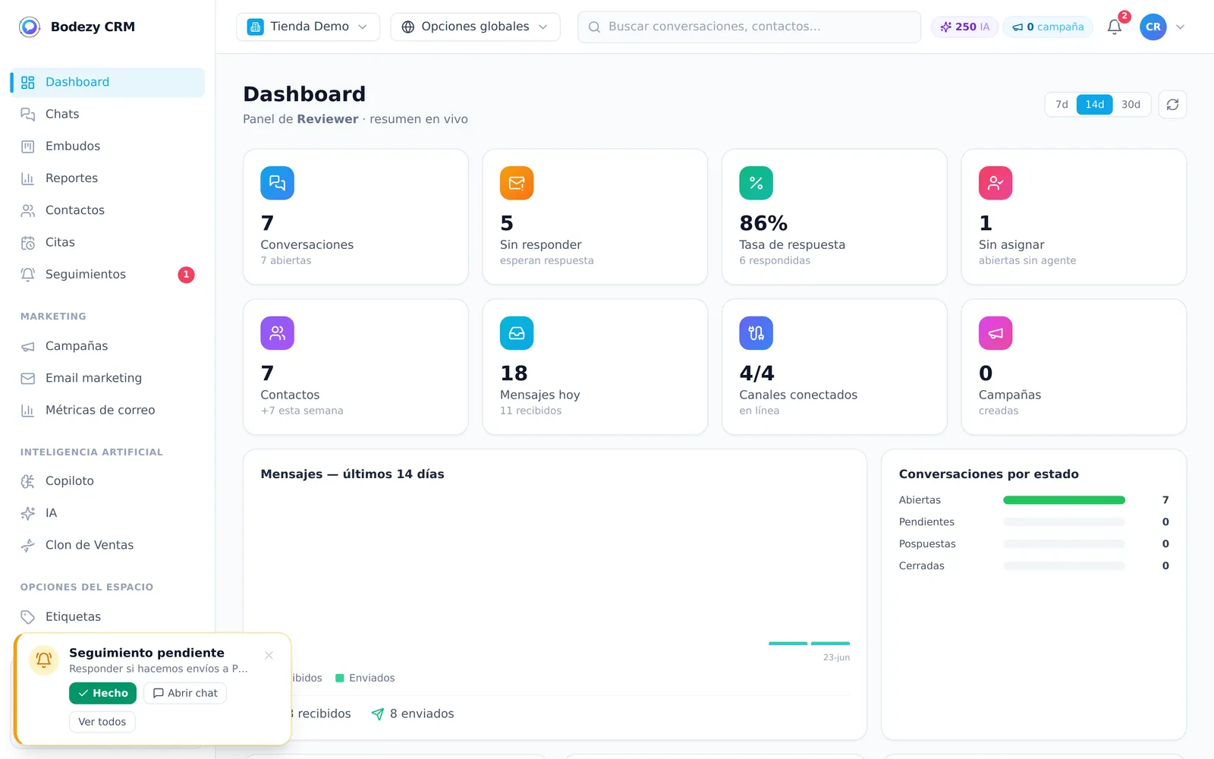The height and width of the screenshot is (759, 1214).
Task: Click the orange Sin responder envelope icon
Action: tap(517, 183)
